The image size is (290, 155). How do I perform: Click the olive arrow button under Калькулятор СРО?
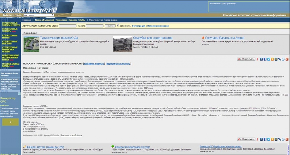(x=10, y=122)
